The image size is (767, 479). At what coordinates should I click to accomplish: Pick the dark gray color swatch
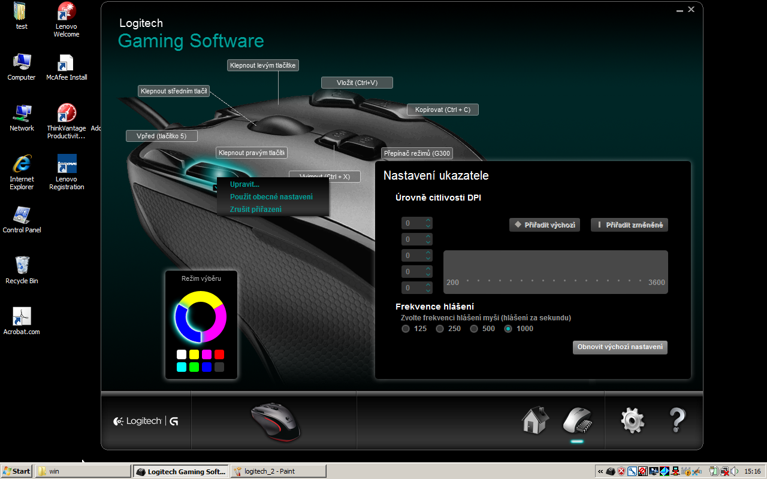pos(219,367)
